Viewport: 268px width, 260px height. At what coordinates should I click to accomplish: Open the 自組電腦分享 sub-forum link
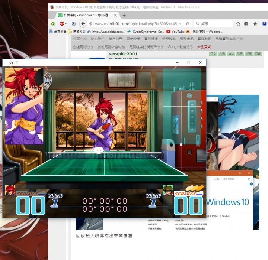coord(83,47)
